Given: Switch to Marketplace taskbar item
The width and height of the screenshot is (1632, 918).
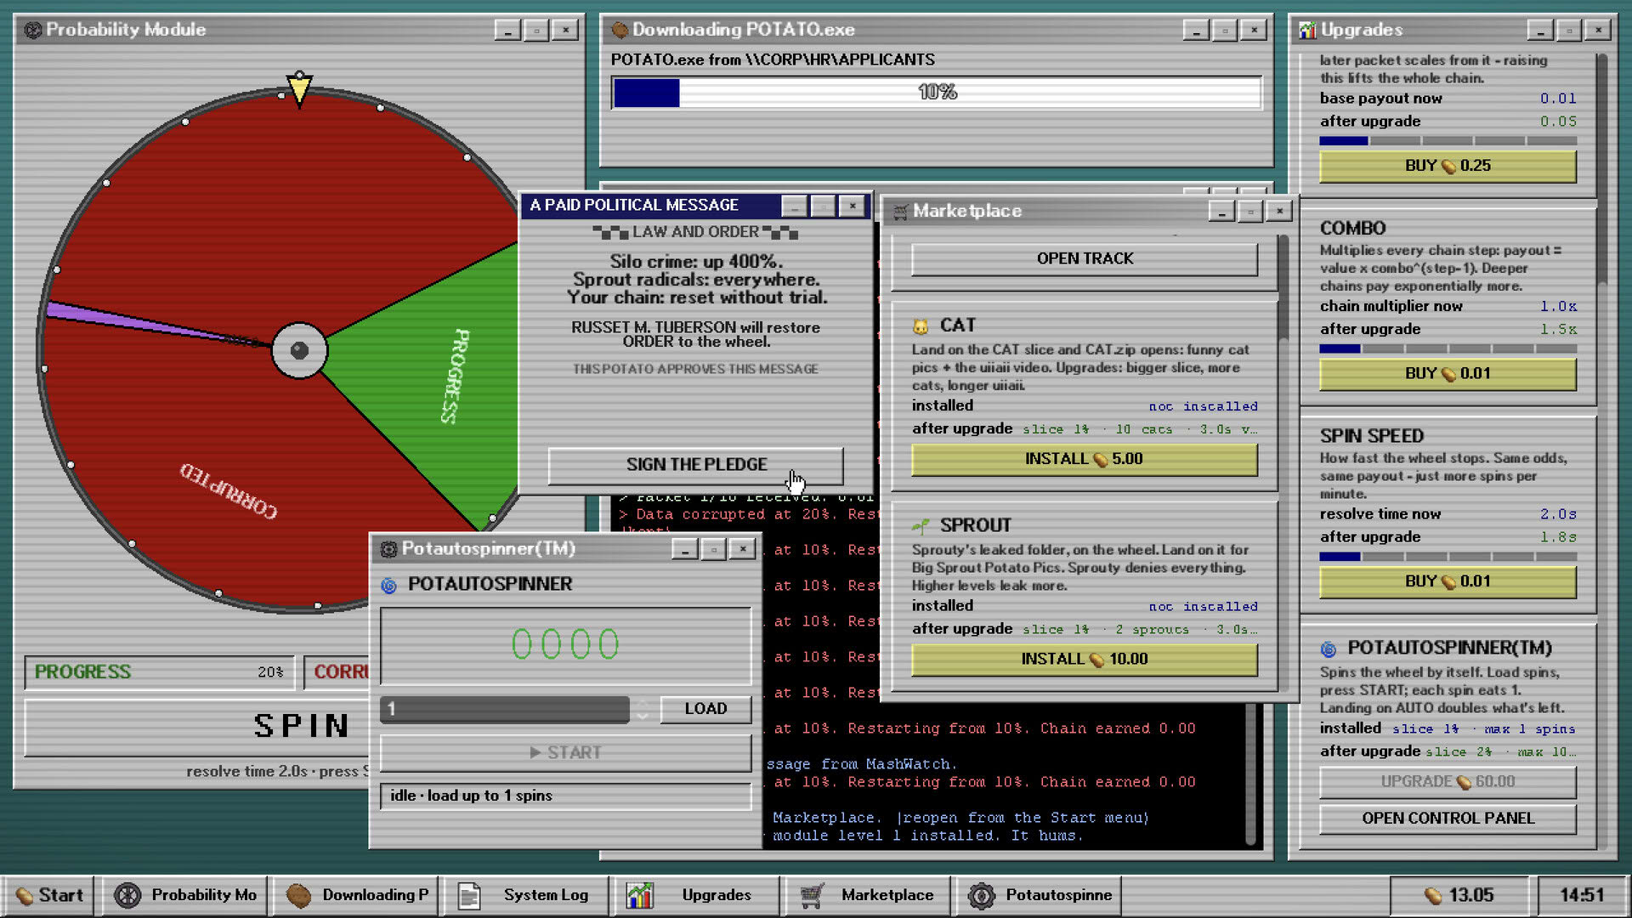Looking at the screenshot, I should point(867,895).
